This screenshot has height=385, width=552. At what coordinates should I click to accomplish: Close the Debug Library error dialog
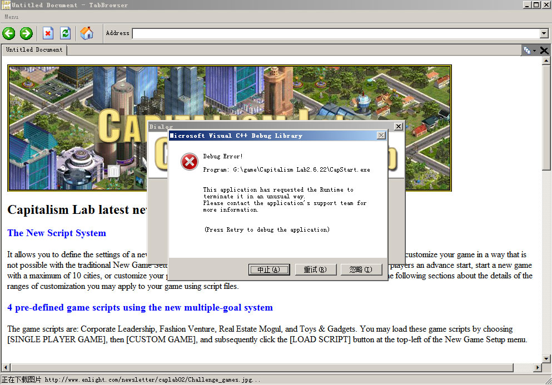pos(381,136)
